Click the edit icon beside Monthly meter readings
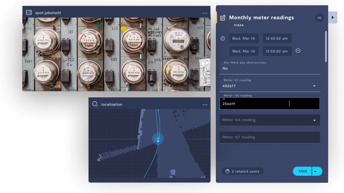 pyautogui.click(x=222, y=18)
